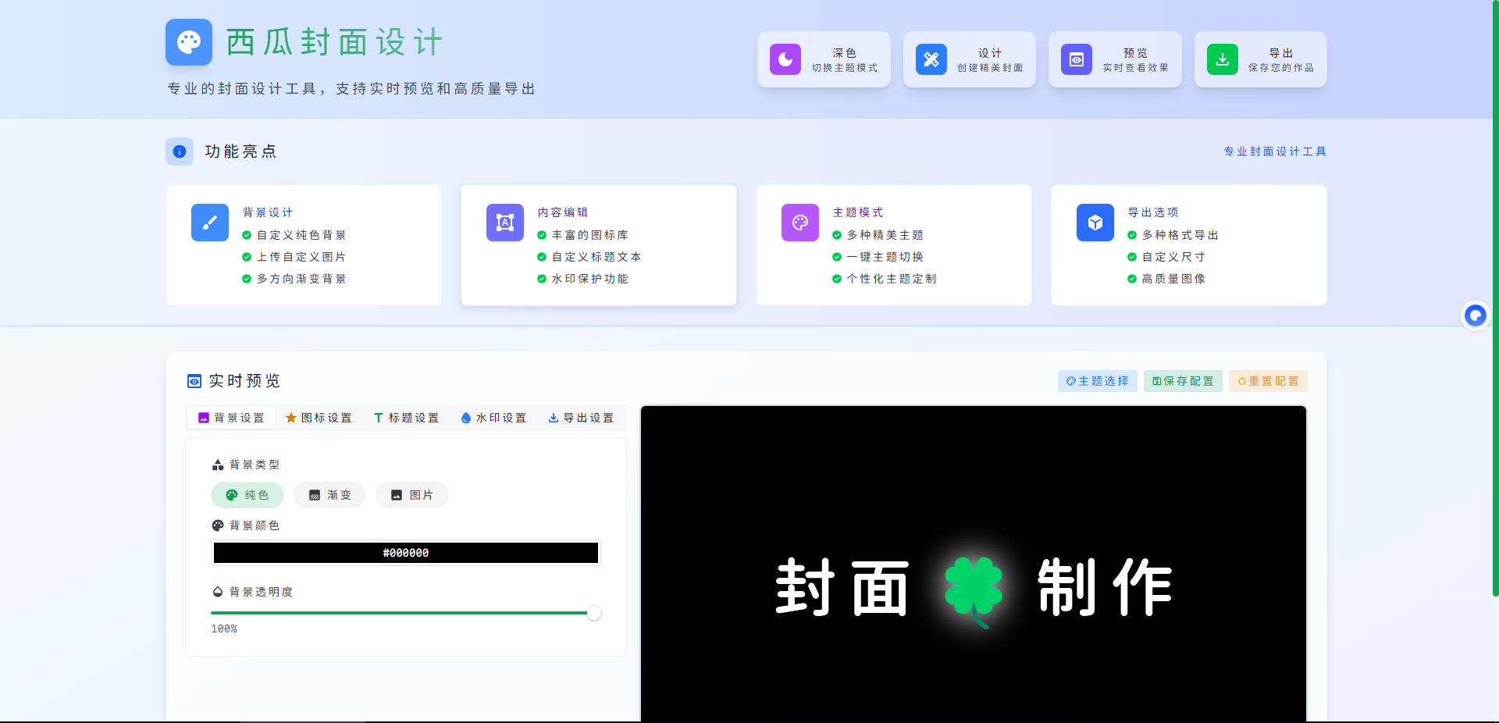Click the palette icon on 主题模式 card
Viewport: 1499px width, 723px height.
point(800,223)
